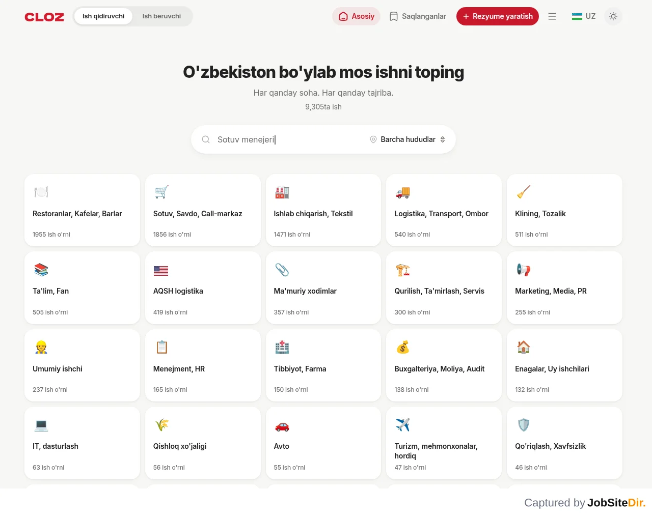Click the clipboard Menejment icon
Screen dimensions: 652x518
coord(161,347)
